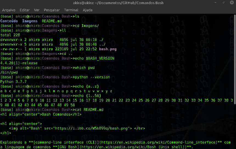Click the 'python --version' command
Screen dimensions: 236x149
92,77
